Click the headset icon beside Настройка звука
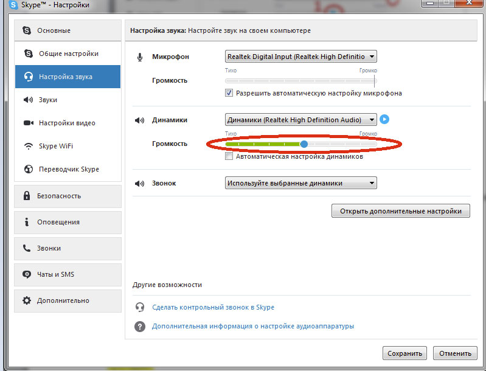 pyautogui.click(x=28, y=77)
